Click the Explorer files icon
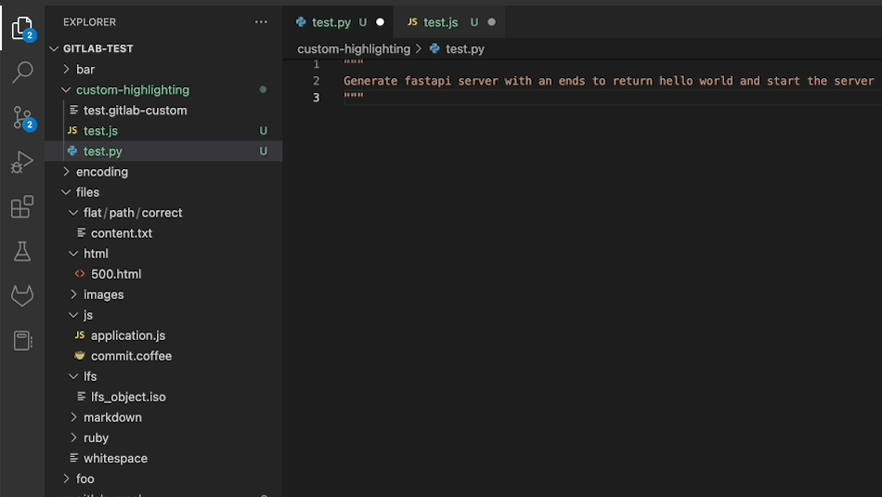The image size is (882, 497). 22,29
